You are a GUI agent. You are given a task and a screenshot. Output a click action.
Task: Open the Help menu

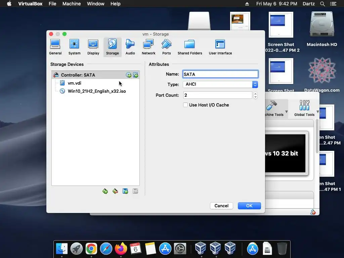click(x=116, y=4)
